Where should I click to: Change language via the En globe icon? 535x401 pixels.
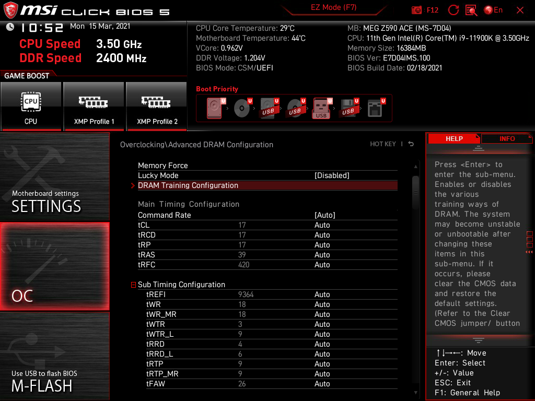(x=493, y=10)
